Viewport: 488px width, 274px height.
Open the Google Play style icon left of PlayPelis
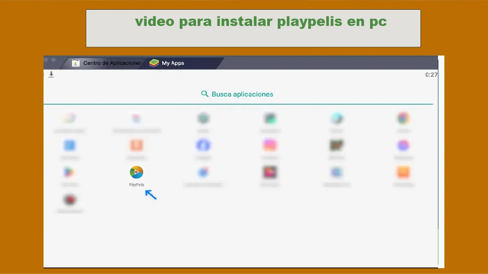[70, 172]
